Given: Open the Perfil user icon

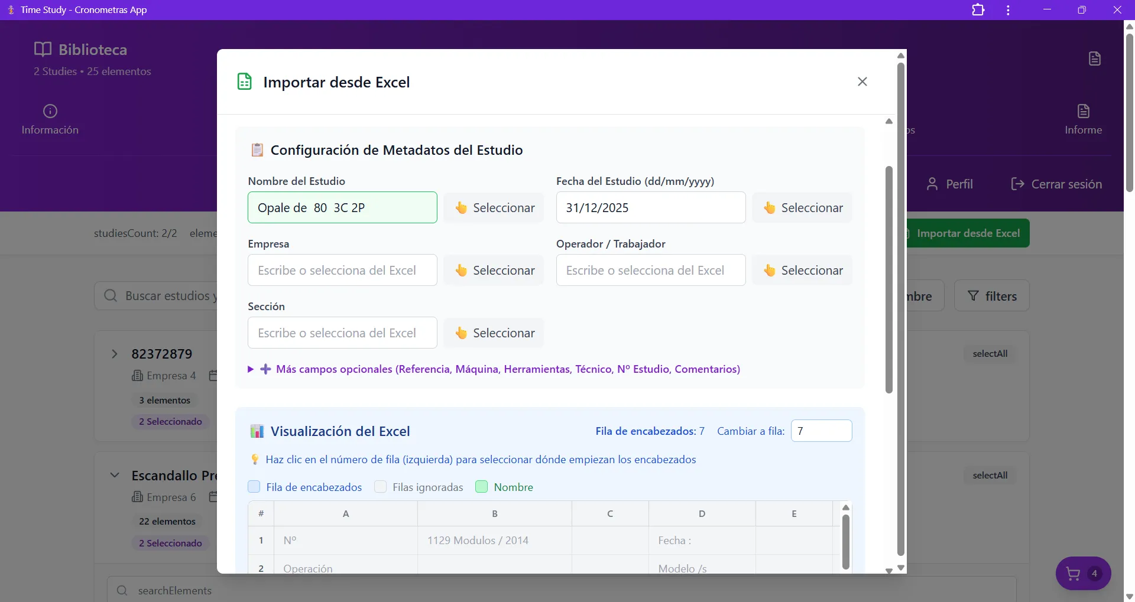Looking at the screenshot, I should (x=933, y=184).
